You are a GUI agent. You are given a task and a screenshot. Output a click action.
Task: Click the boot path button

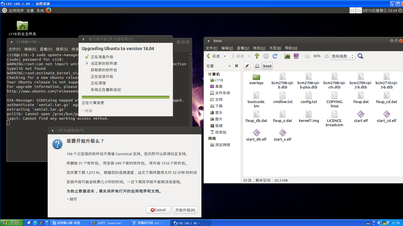pyautogui.click(x=267, y=66)
